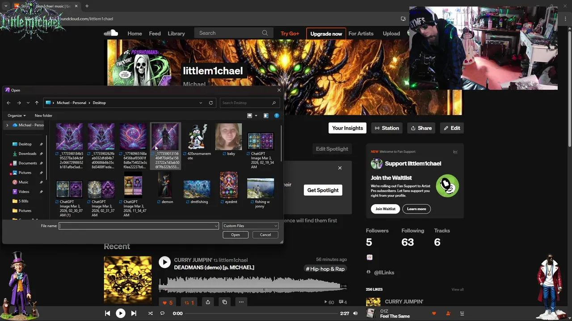
Task: Click the bottom player progress bar
Action: click(261, 313)
